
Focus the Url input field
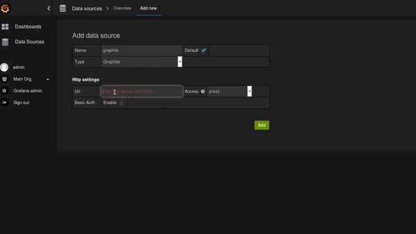pyautogui.click(x=142, y=92)
